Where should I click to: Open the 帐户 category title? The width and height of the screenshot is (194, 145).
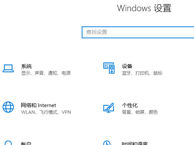[26, 144]
